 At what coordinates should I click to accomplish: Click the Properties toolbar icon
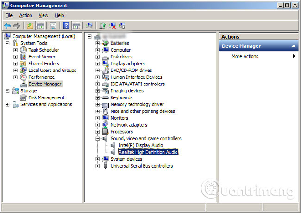(x=53, y=26)
